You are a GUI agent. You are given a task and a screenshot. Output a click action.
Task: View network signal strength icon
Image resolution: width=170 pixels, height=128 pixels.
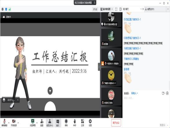[x=10, y=9]
